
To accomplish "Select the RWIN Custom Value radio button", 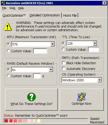I will pyautogui.click(x=8, y=76).
